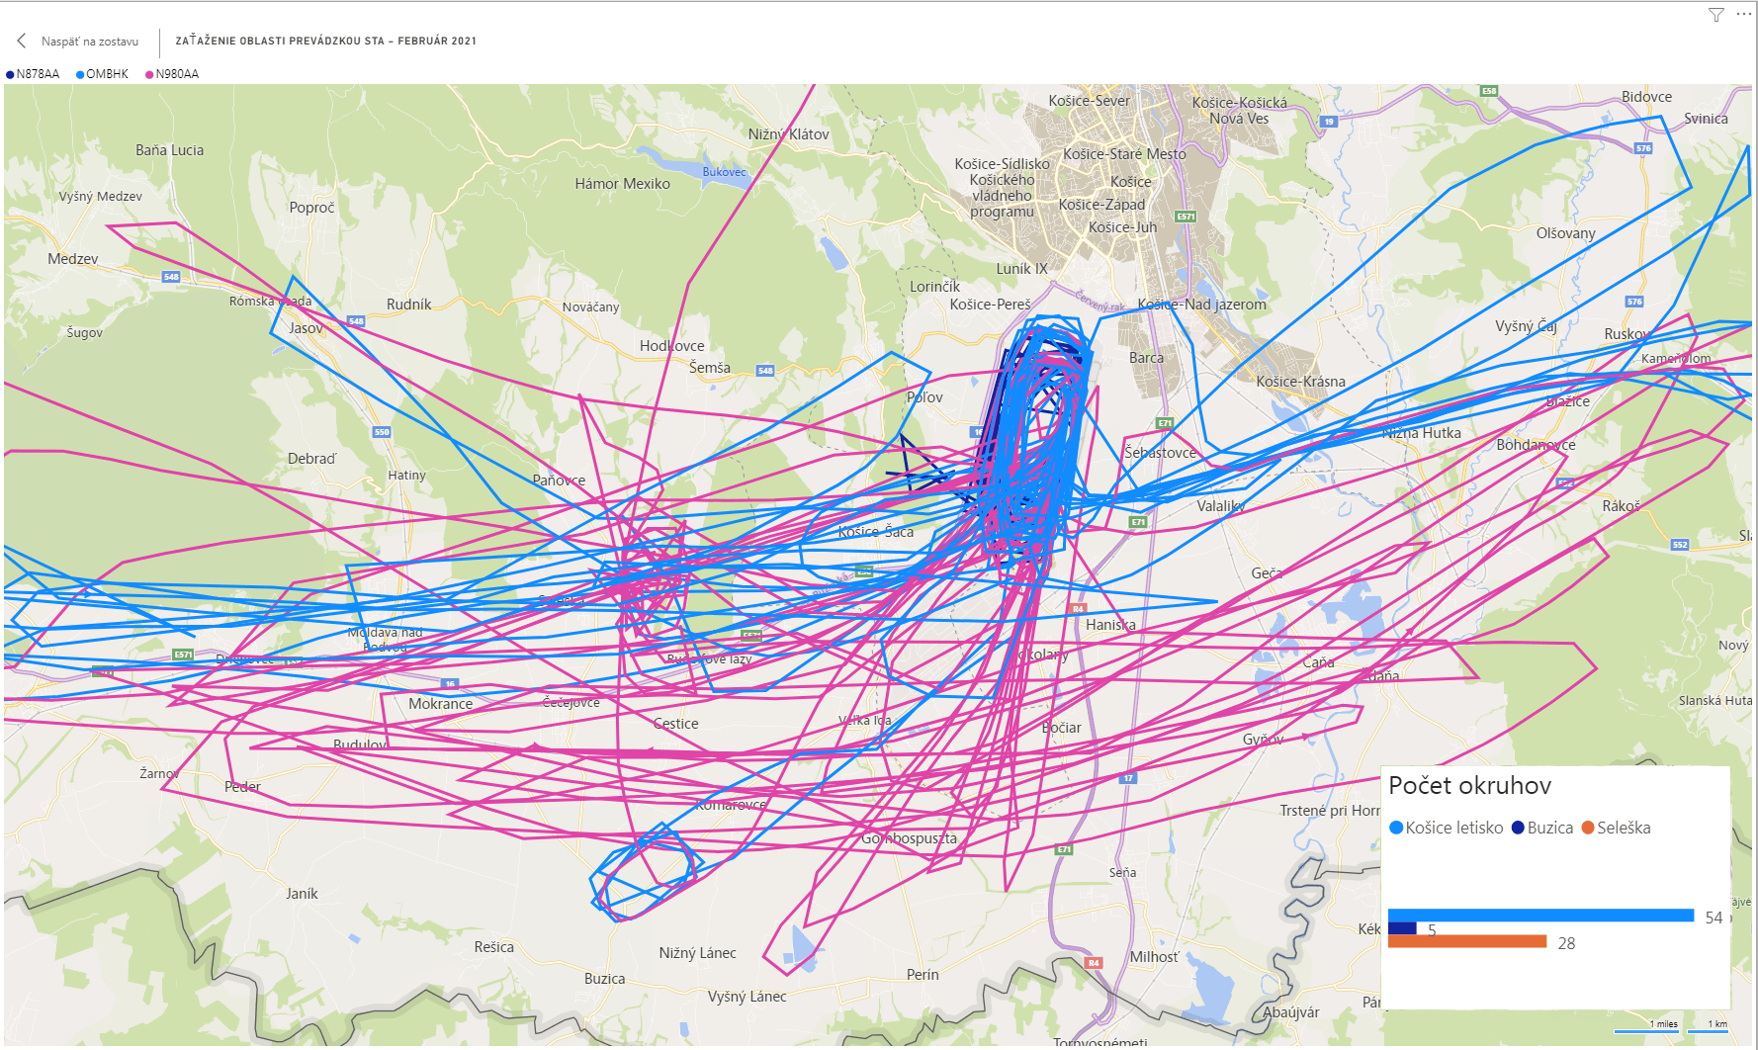
Task: Select the N980AA legend entry
Action: (x=173, y=74)
